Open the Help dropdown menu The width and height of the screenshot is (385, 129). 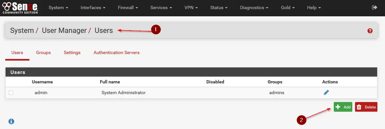(x=314, y=7)
